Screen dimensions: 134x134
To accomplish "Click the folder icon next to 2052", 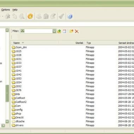I will tap(14, 86).
